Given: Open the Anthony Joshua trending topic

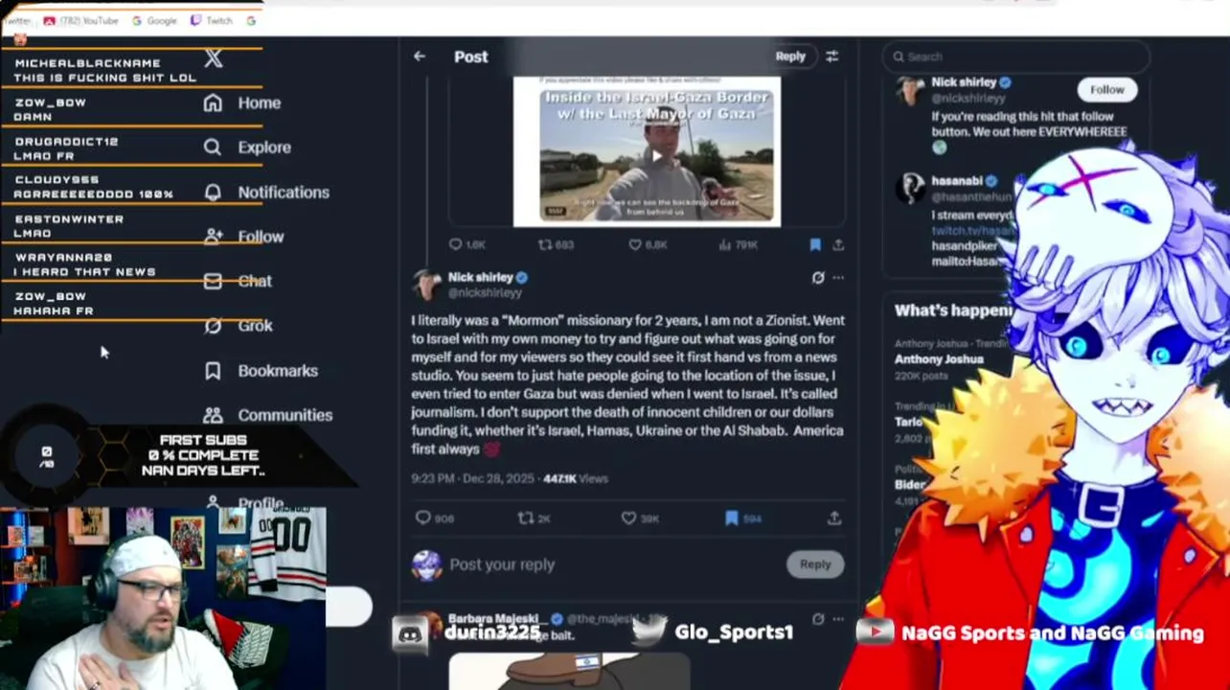Looking at the screenshot, I should pos(939,359).
